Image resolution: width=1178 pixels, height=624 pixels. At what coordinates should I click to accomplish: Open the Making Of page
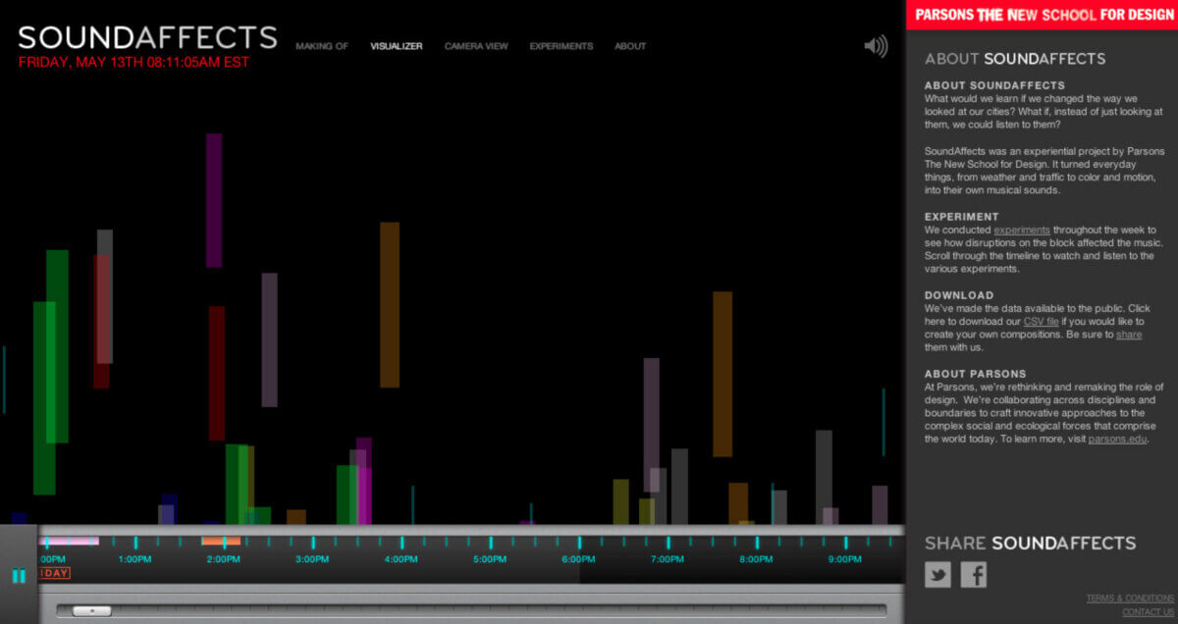point(322,46)
